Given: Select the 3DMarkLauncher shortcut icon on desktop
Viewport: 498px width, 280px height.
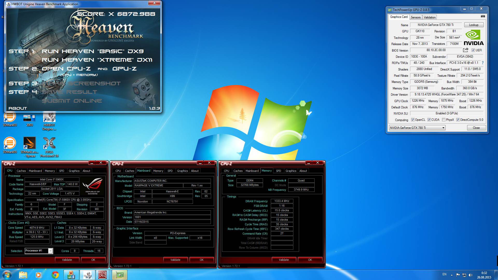Looking at the screenshot, I should (x=29, y=147).
